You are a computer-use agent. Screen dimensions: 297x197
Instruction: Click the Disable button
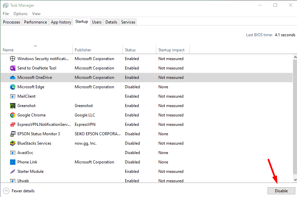point(281,191)
